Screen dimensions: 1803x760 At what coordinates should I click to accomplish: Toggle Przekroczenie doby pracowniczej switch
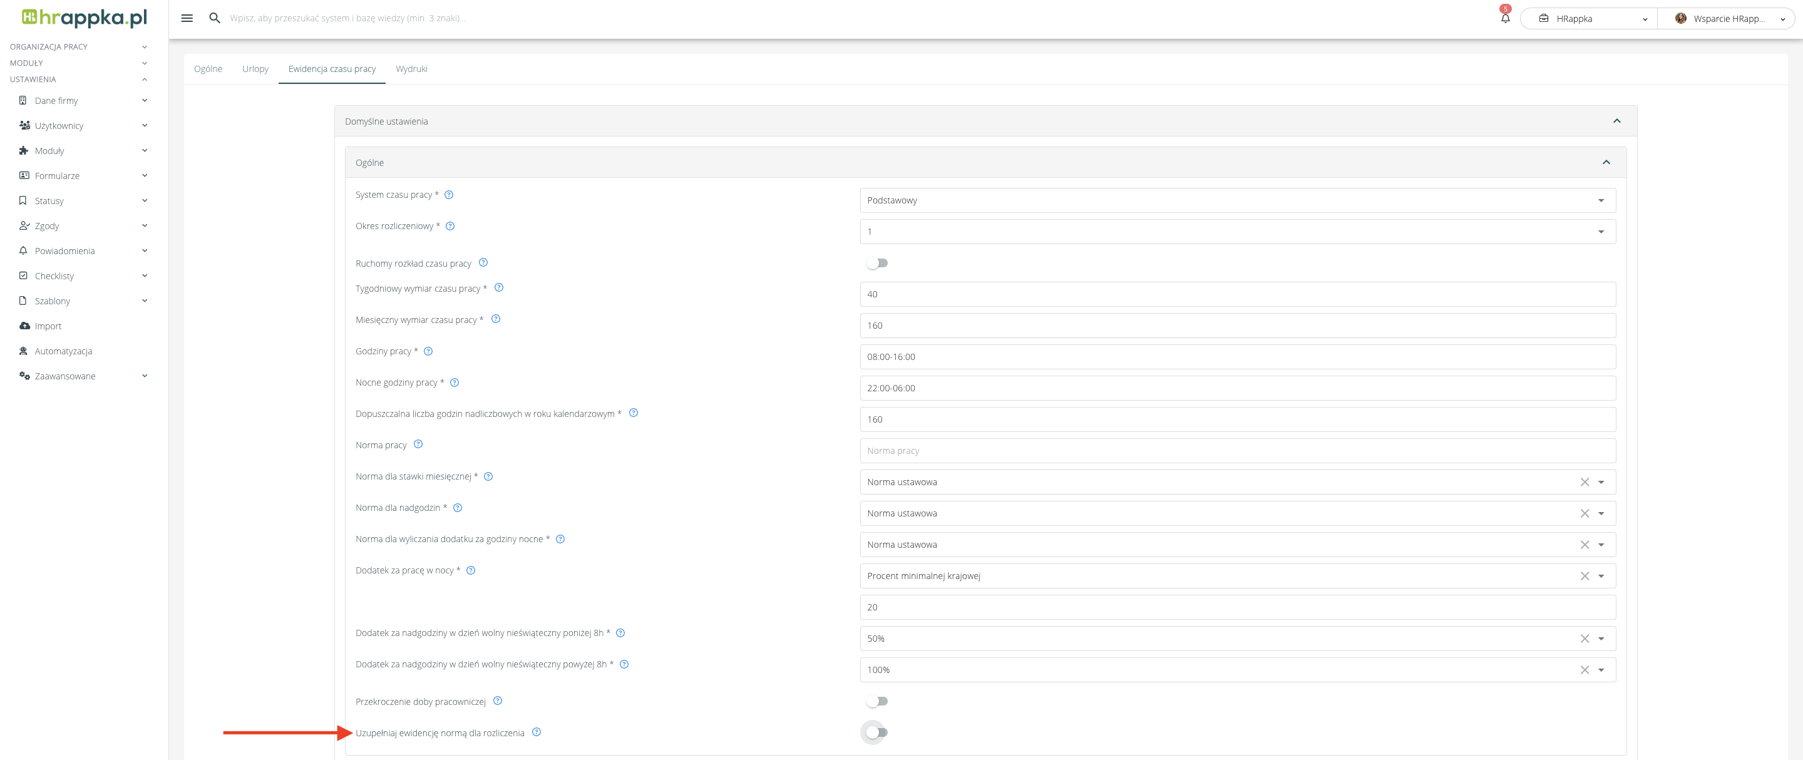pyautogui.click(x=876, y=701)
